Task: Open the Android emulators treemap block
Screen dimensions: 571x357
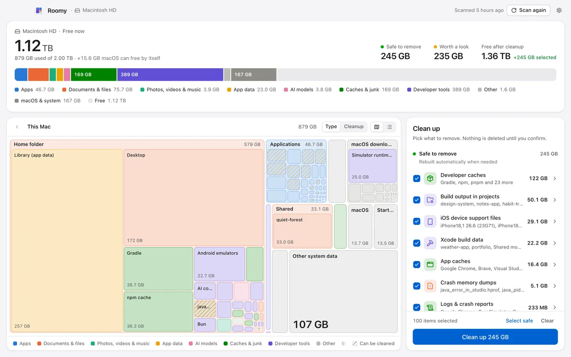Action: coord(219,264)
